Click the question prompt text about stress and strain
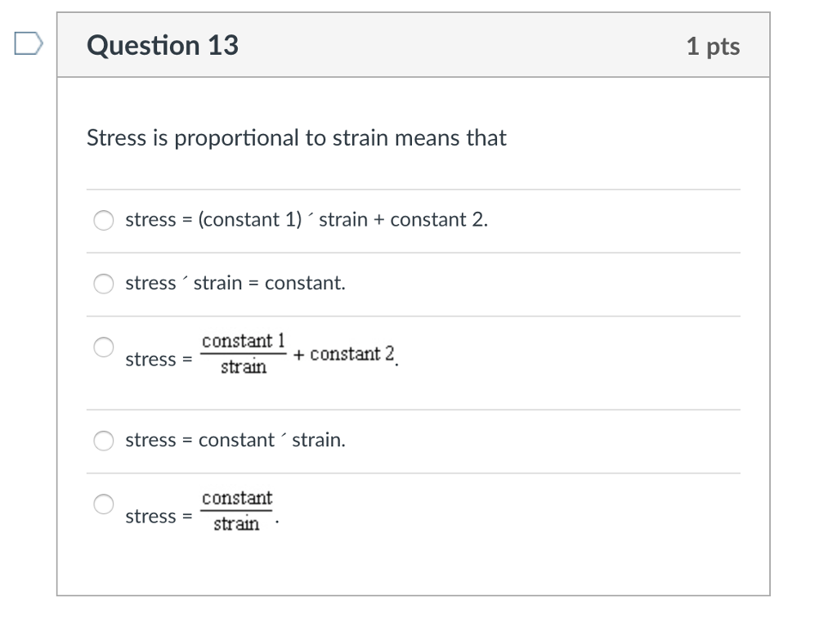Screen dimensions: 837x641 tap(297, 137)
